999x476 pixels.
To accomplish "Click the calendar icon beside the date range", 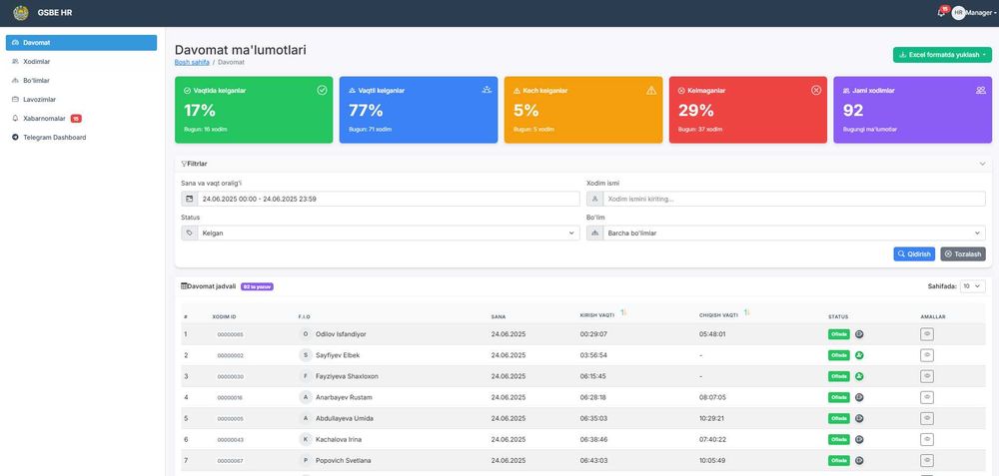I will [189, 200].
